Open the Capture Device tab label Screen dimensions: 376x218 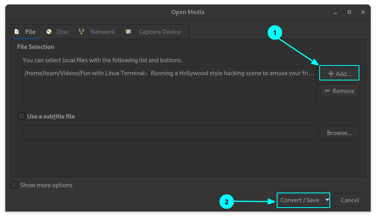(159, 32)
